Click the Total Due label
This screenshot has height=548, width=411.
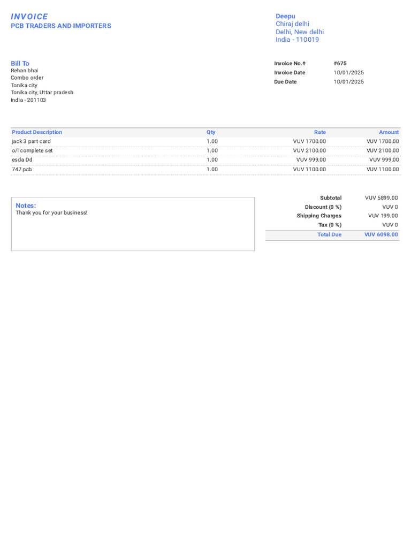point(329,234)
